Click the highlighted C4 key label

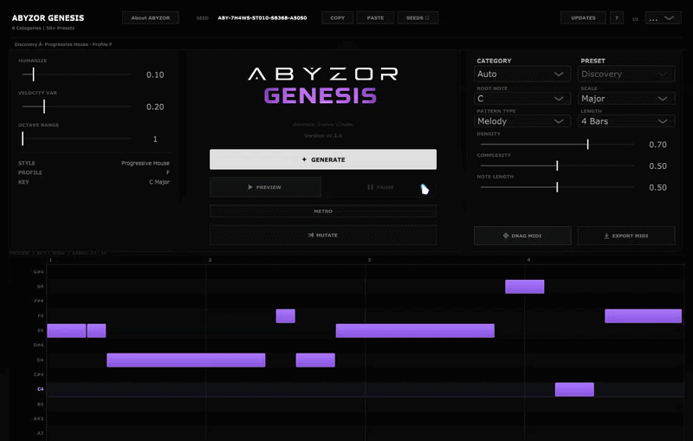point(40,389)
